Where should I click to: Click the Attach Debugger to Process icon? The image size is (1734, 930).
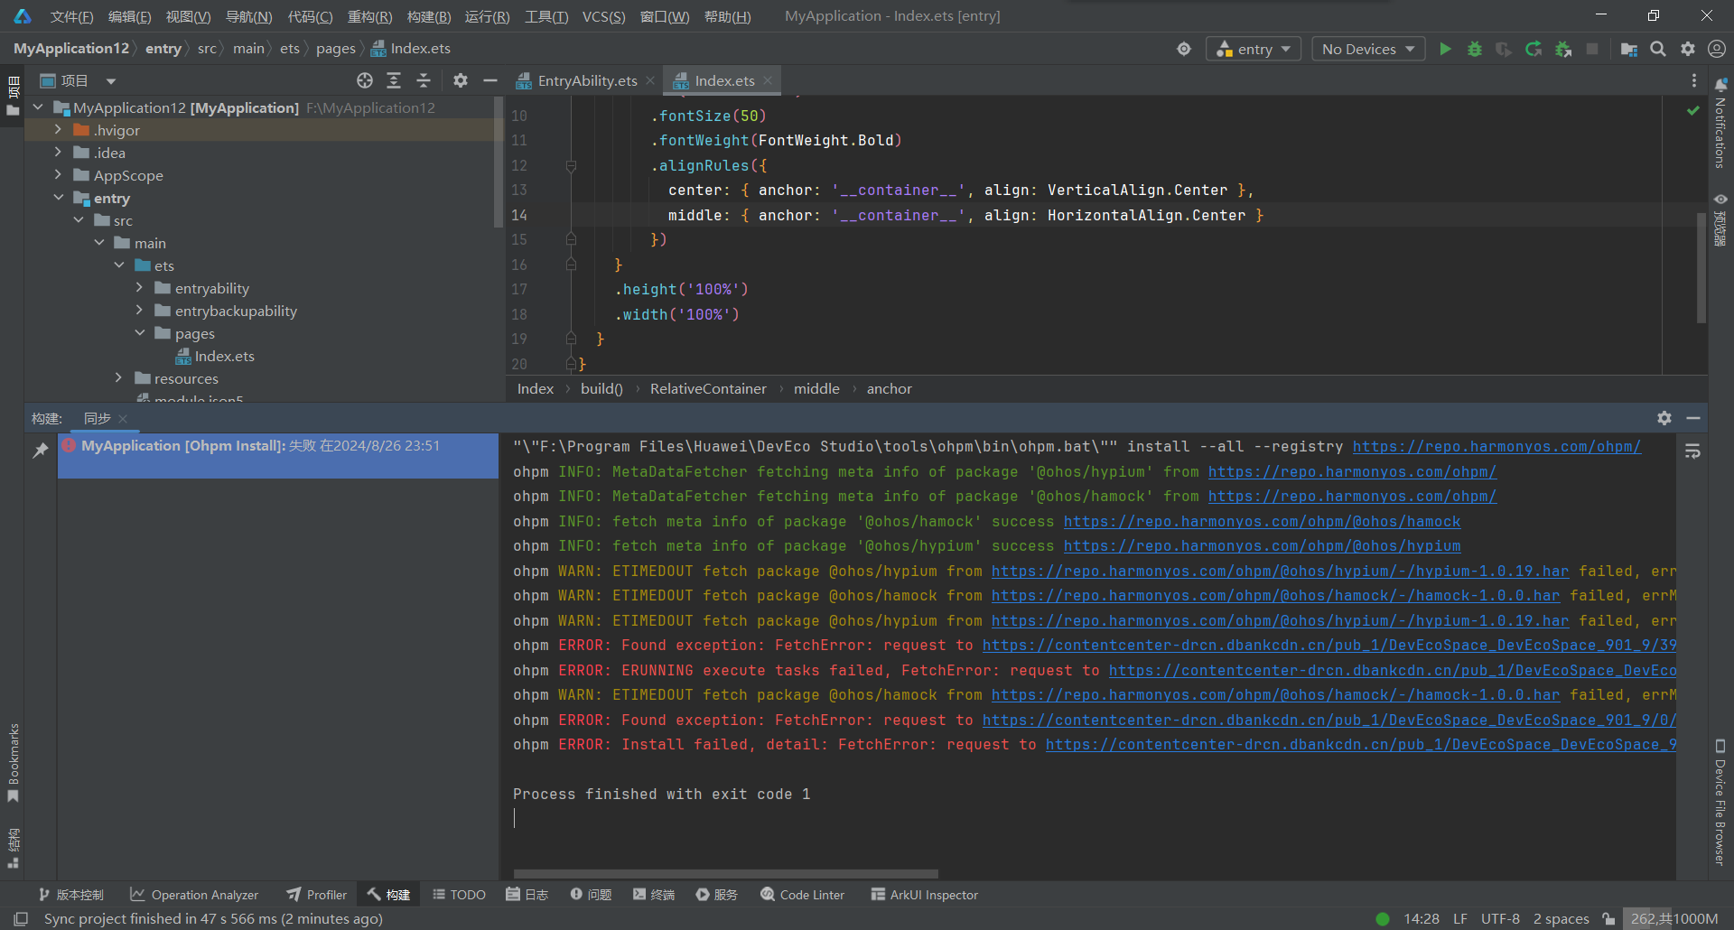[x=1563, y=49]
